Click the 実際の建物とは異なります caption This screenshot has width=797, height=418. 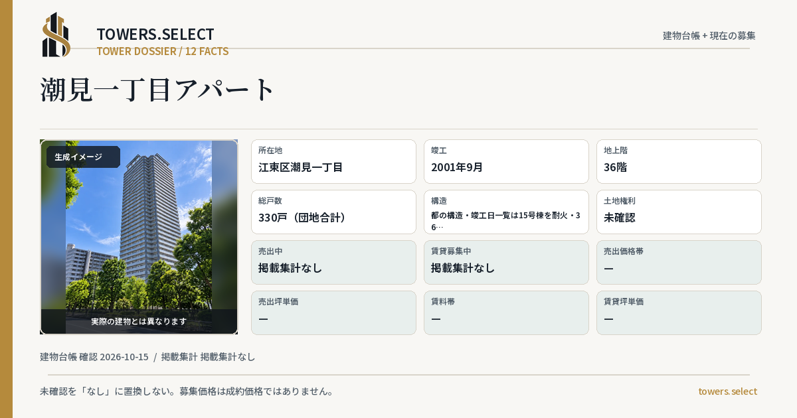(x=139, y=321)
